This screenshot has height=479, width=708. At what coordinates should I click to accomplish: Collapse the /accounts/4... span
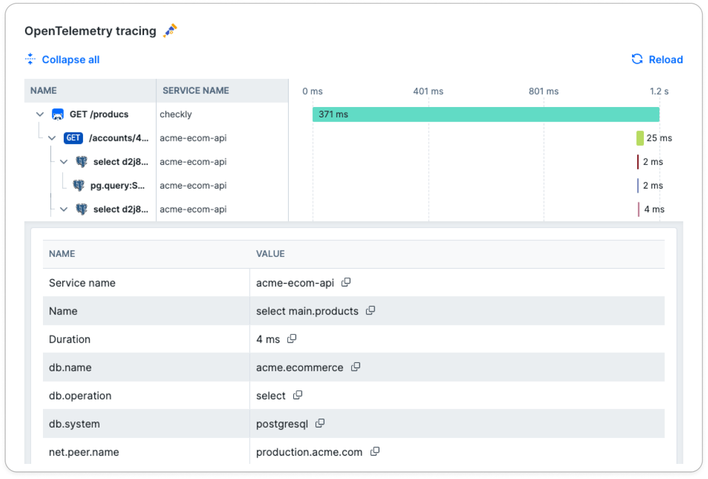(x=52, y=138)
